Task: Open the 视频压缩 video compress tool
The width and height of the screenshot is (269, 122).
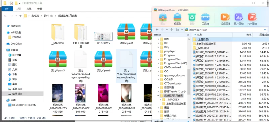Action: (x=225, y=19)
